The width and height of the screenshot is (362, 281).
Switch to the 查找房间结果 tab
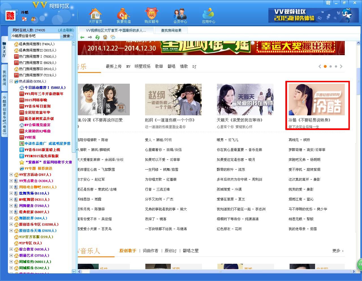tap(171, 31)
